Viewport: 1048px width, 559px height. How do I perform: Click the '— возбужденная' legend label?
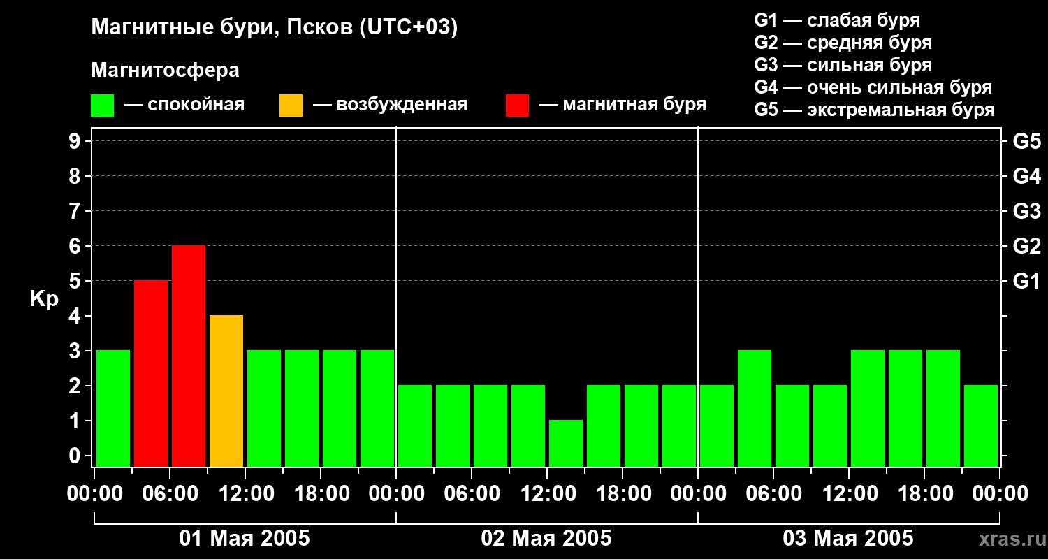pyautogui.click(x=390, y=105)
